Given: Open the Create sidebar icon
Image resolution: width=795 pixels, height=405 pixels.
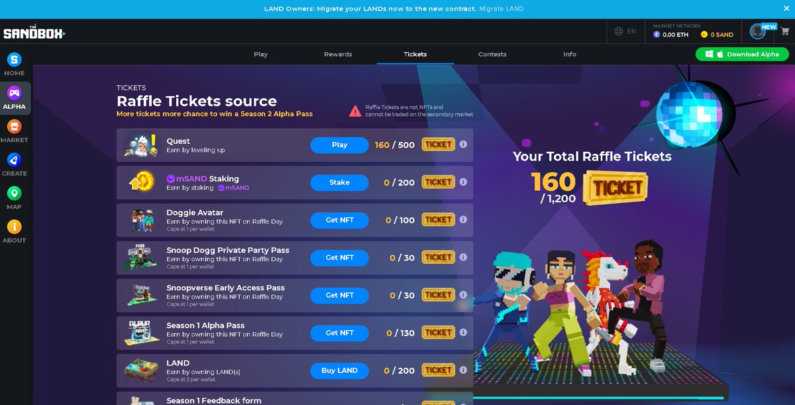Looking at the screenshot, I should (x=14, y=160).
